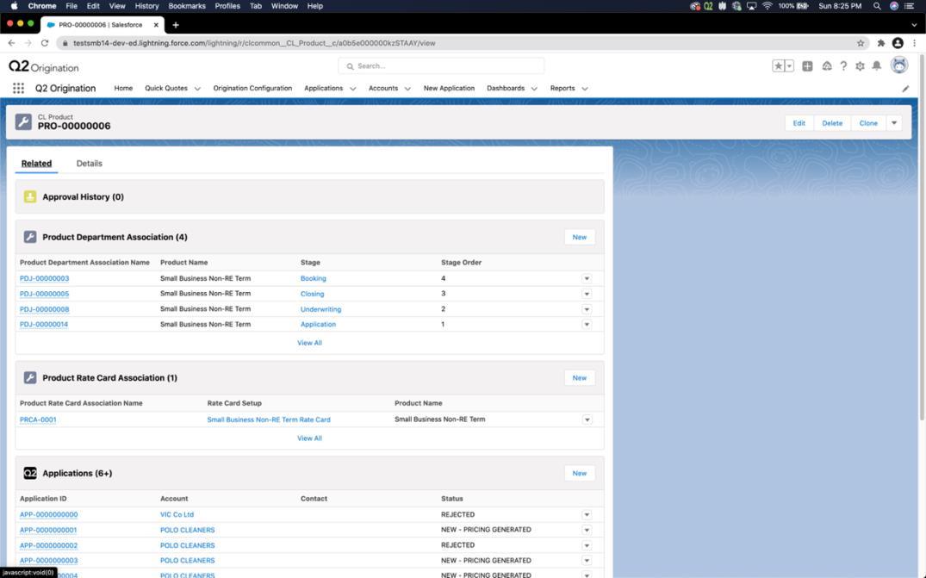Expand the Reports nav dropdown chevron
The width and height of the screenshot is (926, 578).
(x=585, y=89)
